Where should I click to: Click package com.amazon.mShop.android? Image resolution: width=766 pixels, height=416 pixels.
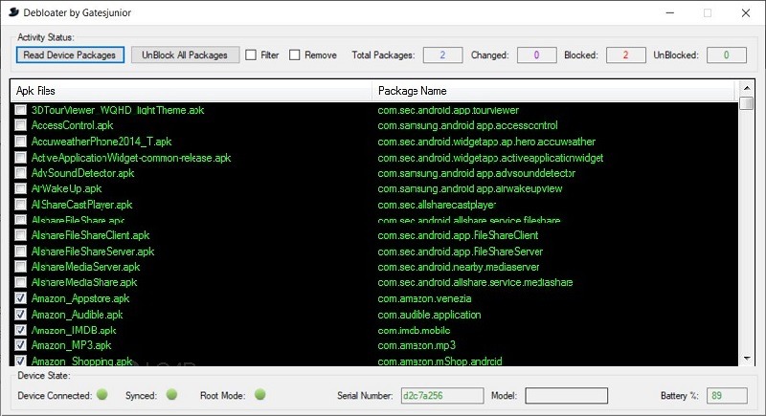pyautogui.click(x=439, y=361)
